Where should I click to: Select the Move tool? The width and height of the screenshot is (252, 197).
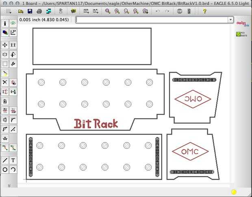coord(5,45)
